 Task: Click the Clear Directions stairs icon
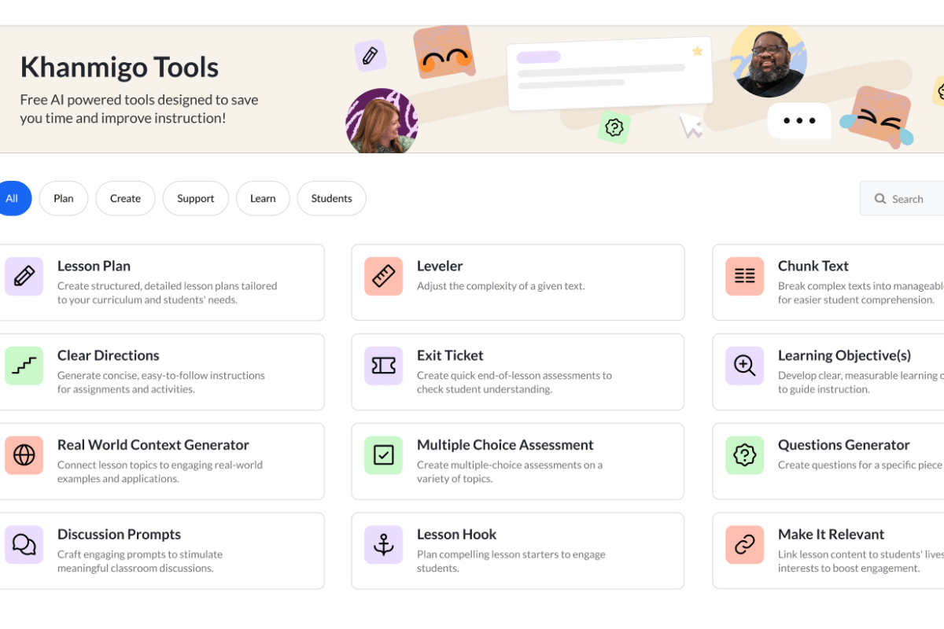coord(24,366)
